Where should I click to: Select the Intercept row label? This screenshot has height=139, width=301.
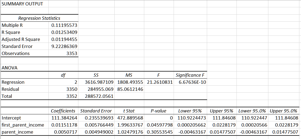tap(24, 118)
